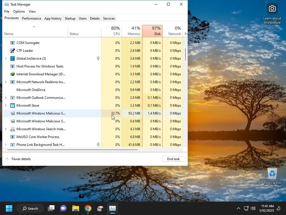Click the Microsoft Store process icon
Viewport: 286px width, 215px height.
12,106
